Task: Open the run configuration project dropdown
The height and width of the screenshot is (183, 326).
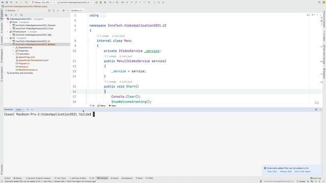Action: point(74,2)
